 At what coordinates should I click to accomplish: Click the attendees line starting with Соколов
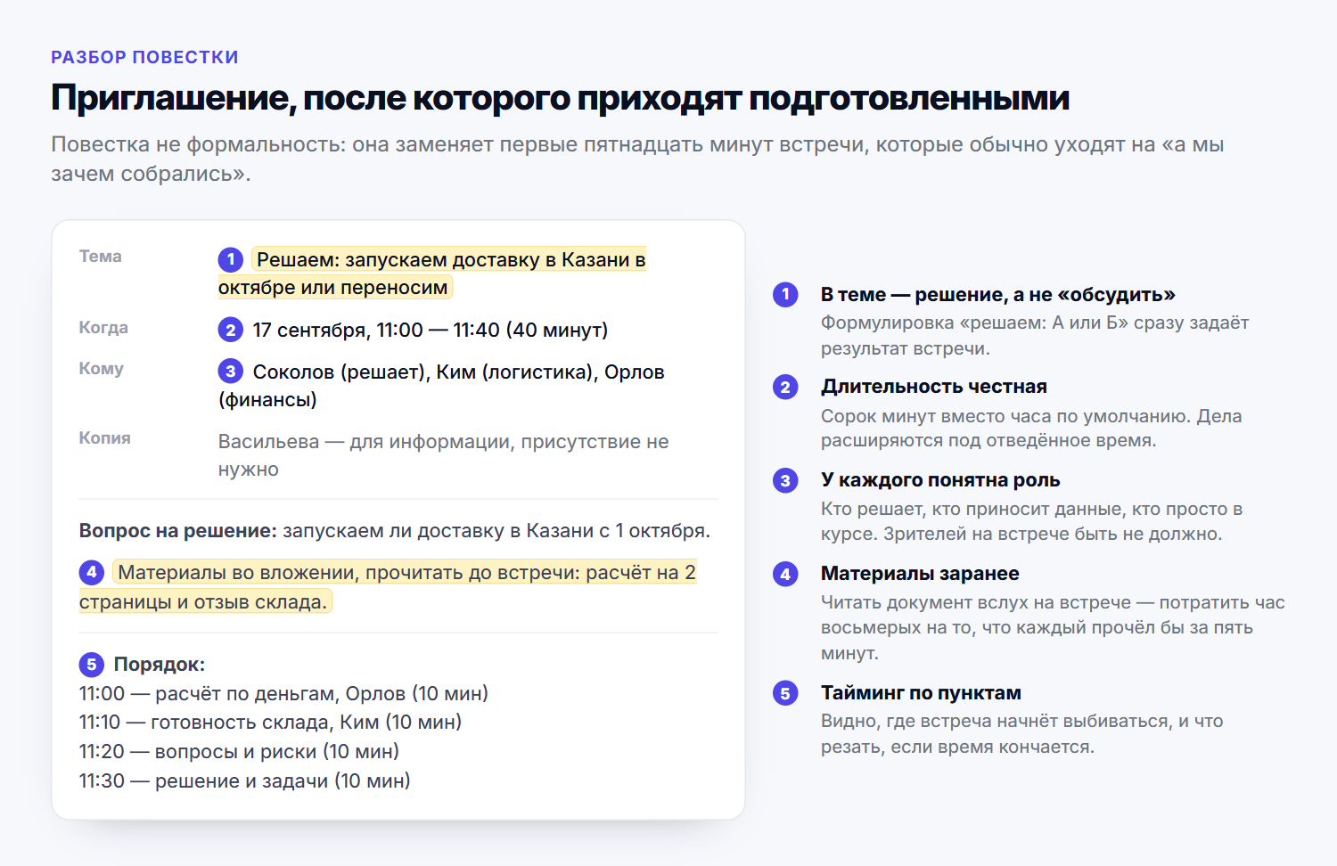click(442, 386)
